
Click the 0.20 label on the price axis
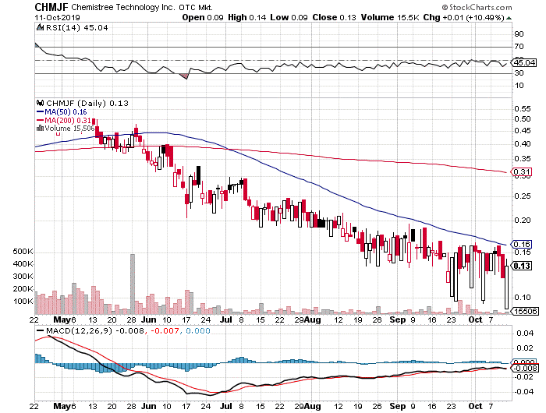523,221
